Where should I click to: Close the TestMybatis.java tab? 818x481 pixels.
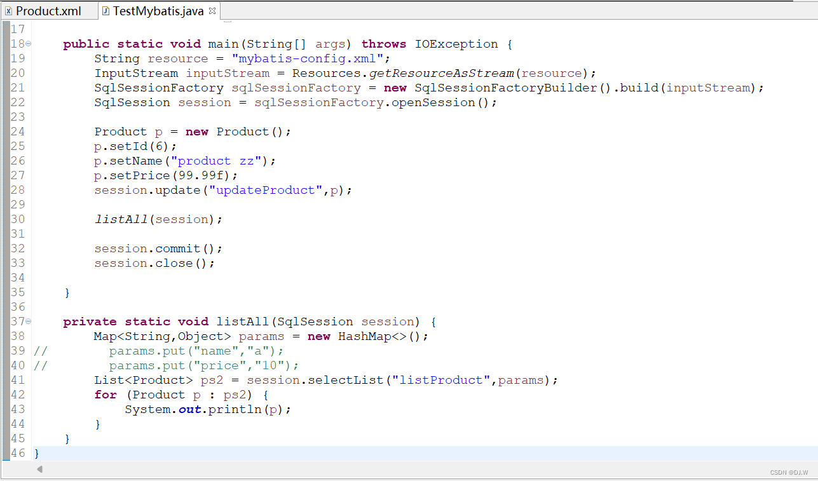(212, 10)
